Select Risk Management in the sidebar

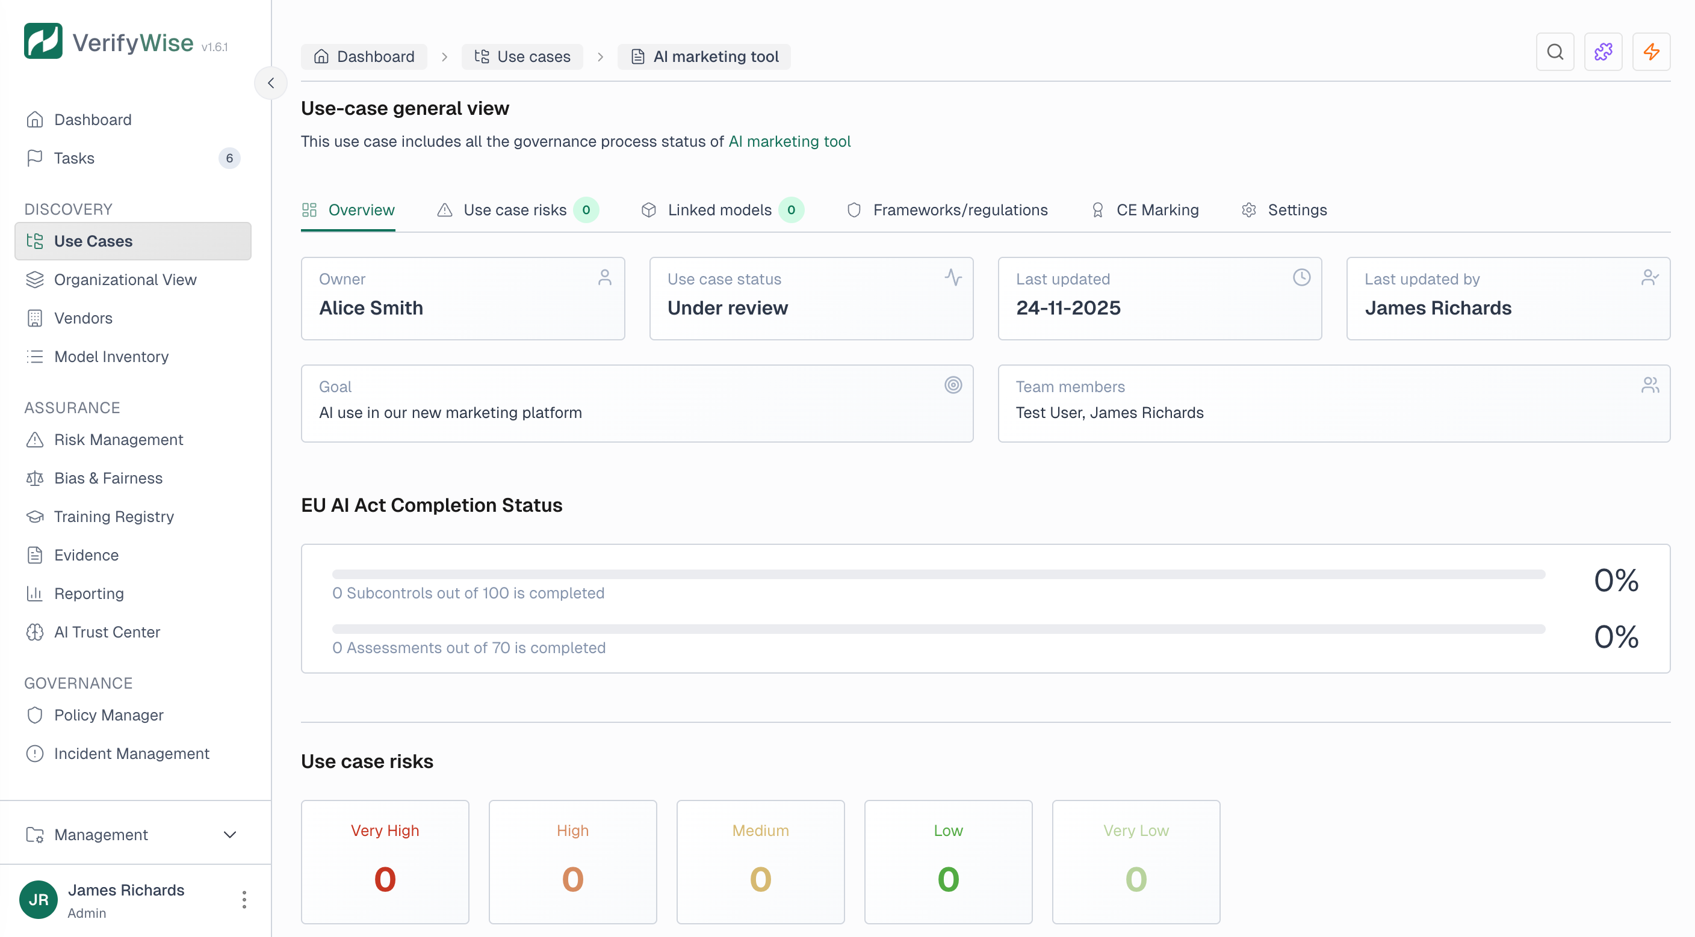pyautogui.click(x=119, y=439)
